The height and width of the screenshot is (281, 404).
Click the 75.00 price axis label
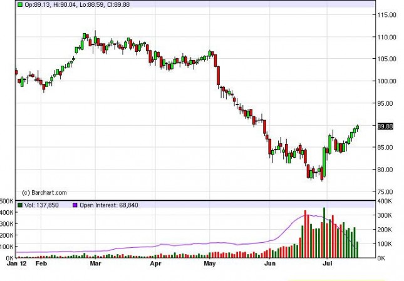(x=386, y=192)
